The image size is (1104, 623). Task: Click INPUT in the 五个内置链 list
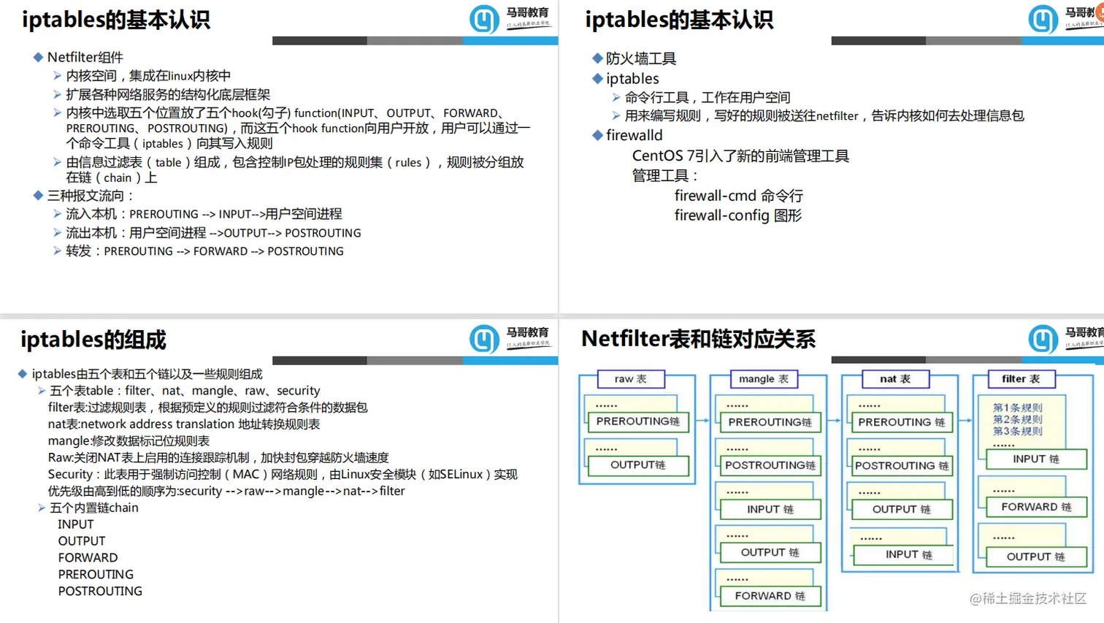coord(76,524)
